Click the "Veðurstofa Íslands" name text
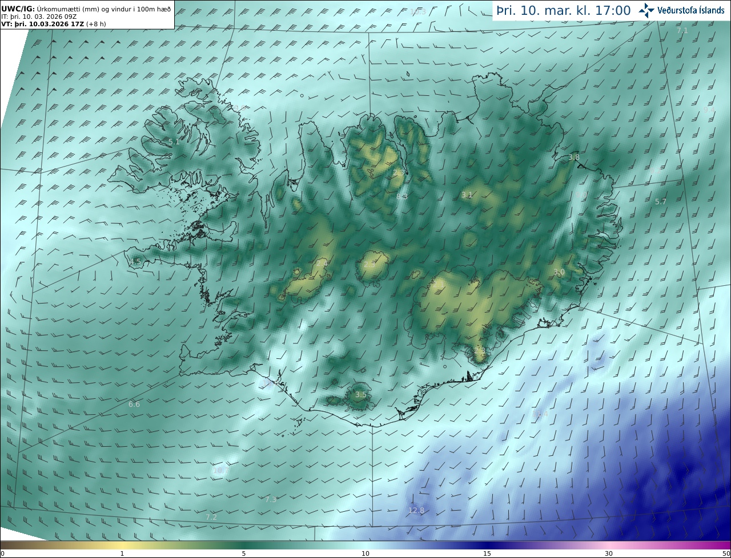This screenshot has width=731, height=558. 691,10
